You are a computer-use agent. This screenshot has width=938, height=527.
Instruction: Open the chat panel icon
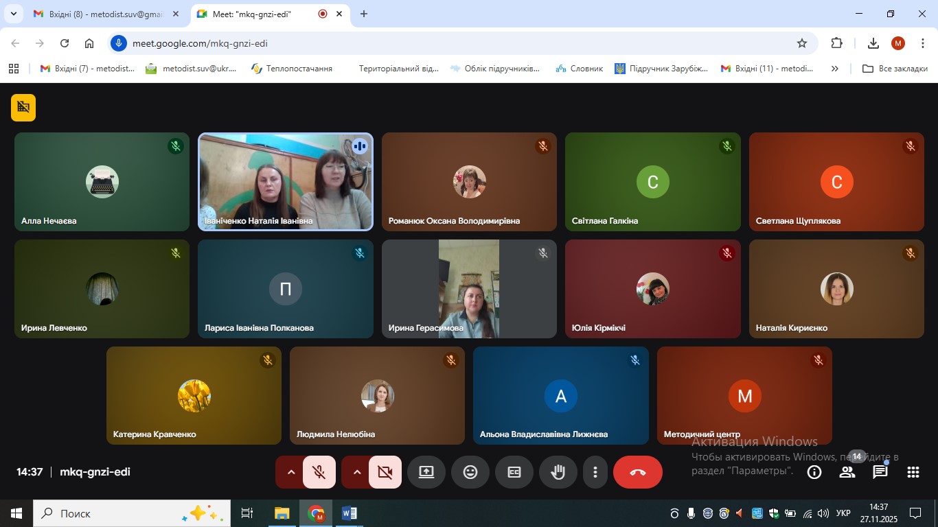coord(880,472)
